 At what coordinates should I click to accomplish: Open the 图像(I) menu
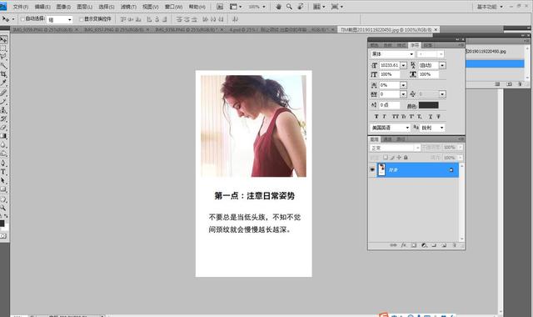click(x=63, y=7)
